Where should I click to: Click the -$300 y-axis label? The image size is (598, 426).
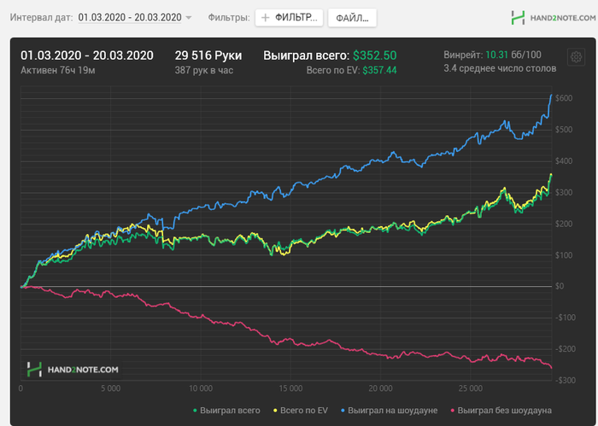point(566,380)
